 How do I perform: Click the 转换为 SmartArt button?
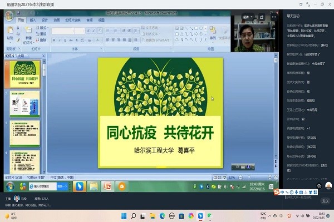(x=156, y=40)
